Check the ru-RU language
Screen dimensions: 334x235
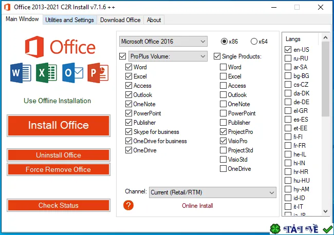point(288,58)
